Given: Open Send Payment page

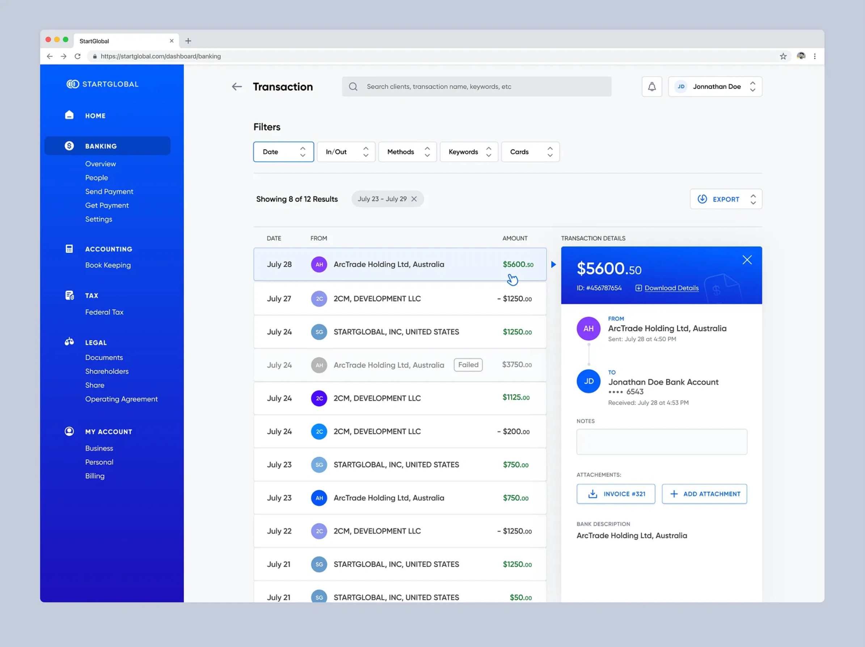Looking at the screenshot, I should (109, 191).
